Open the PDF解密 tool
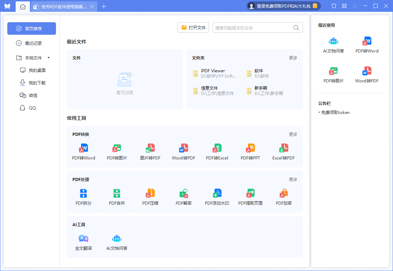Viewport: 393px width, 271px height. pyautogui.click(x=184, y=197)
